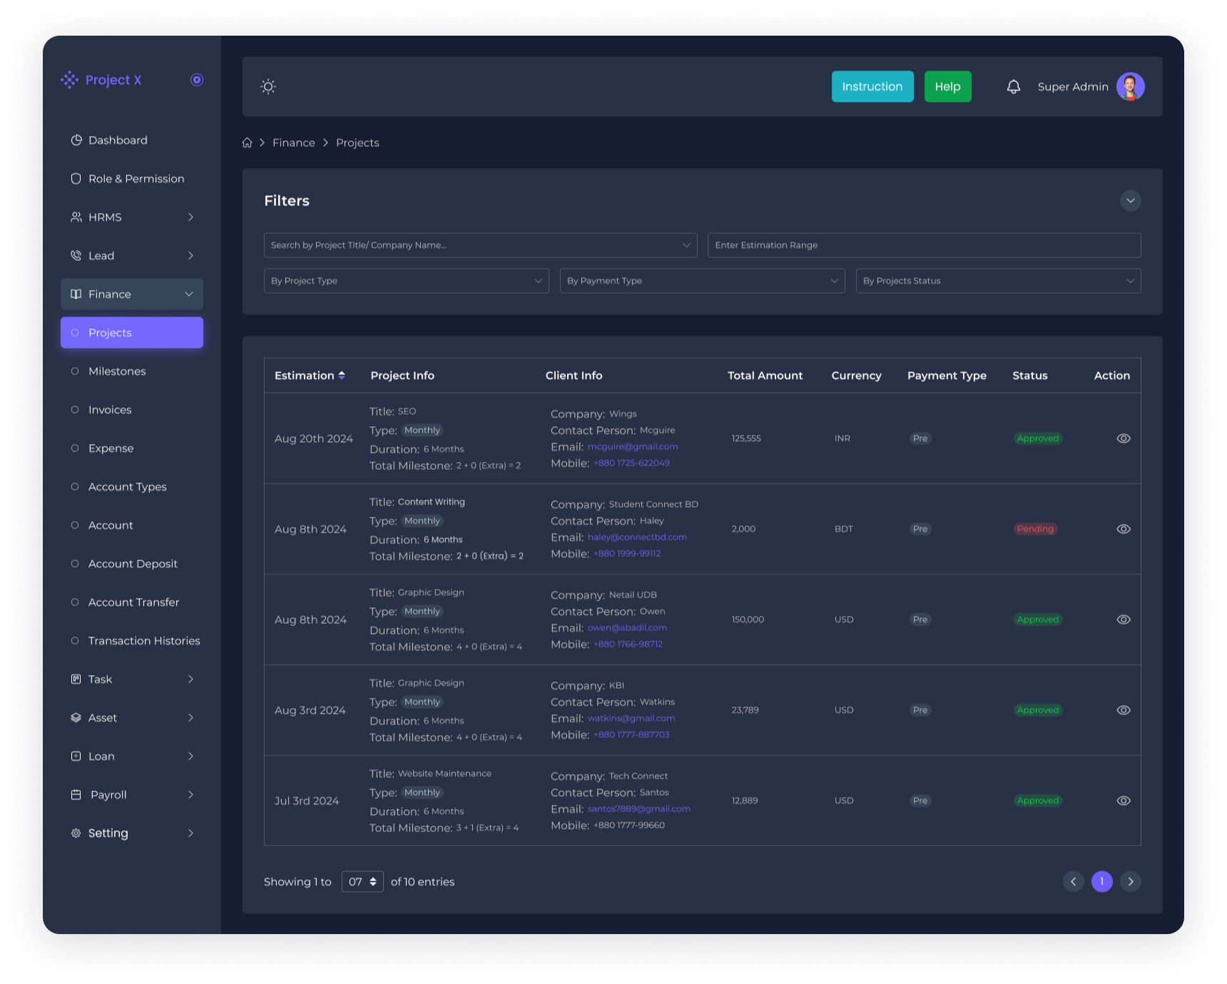View the SEO project via eye icon
Image resolution: width=1227 pixels, height=984 pixels.
[x=1124, y=439]
